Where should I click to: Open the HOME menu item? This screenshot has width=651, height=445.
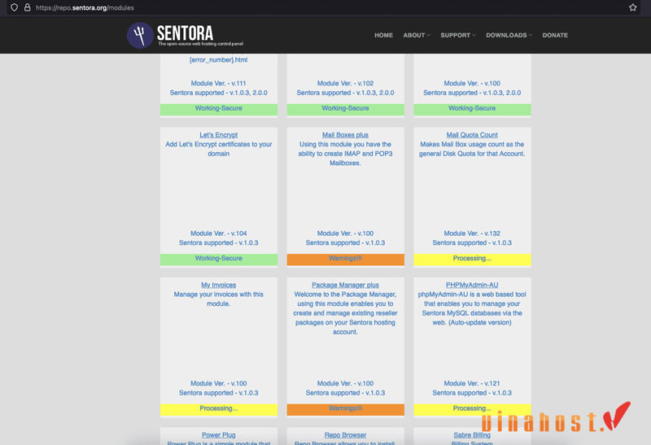383,35
